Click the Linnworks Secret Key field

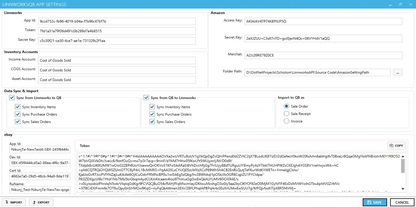pos(117,41)
